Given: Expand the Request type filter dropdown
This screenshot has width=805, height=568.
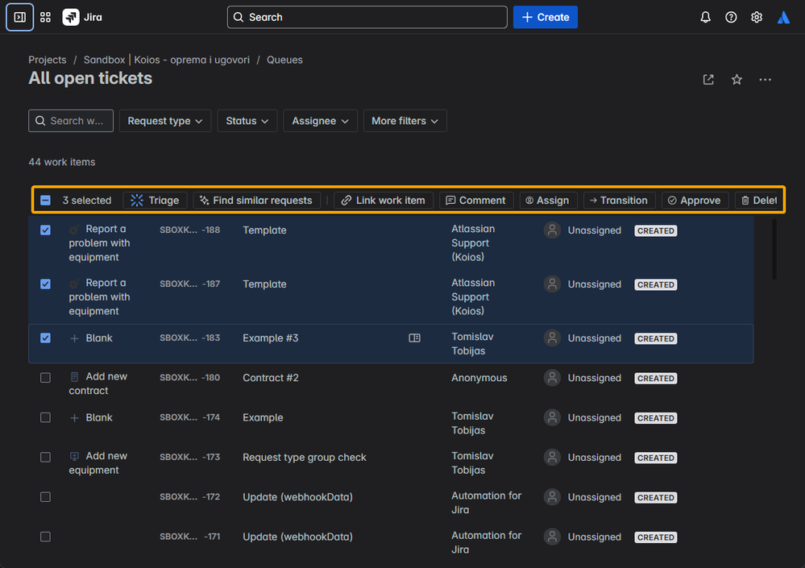Looking at the screenshot, I should click(165, 121).
